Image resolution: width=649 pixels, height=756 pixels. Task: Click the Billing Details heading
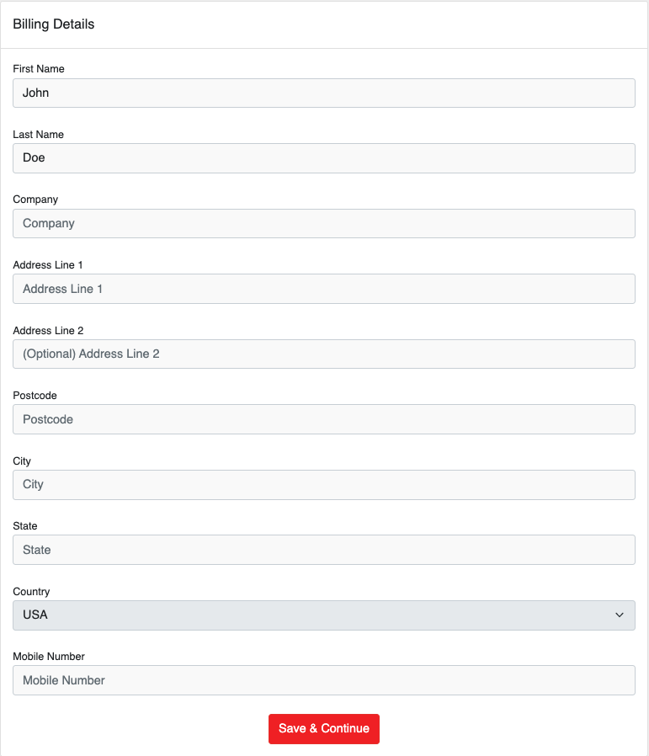click(x=54, y=24)
